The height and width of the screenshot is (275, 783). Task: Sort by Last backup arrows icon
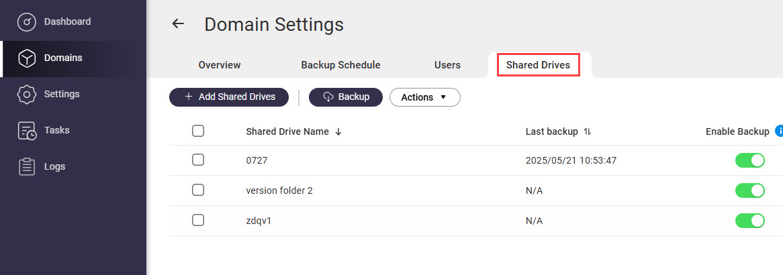click(x=588, y=132)
